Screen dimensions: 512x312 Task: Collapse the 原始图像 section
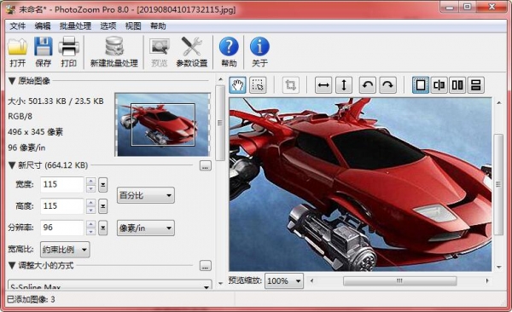point(12,81)
